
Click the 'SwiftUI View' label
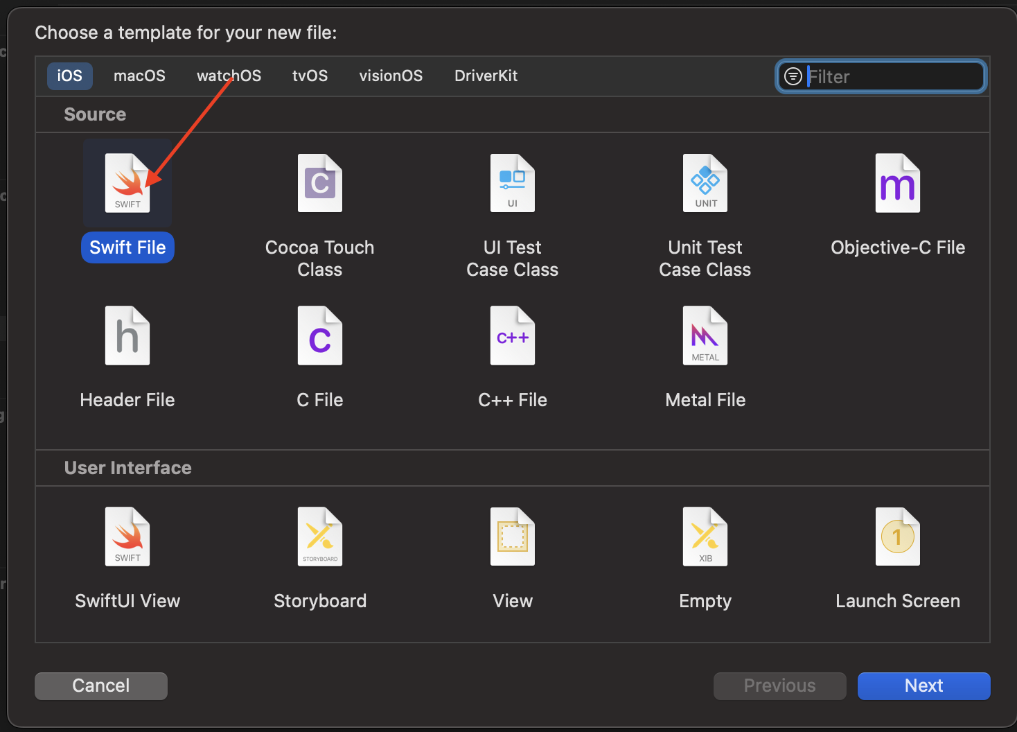click(x=127, y=601)
